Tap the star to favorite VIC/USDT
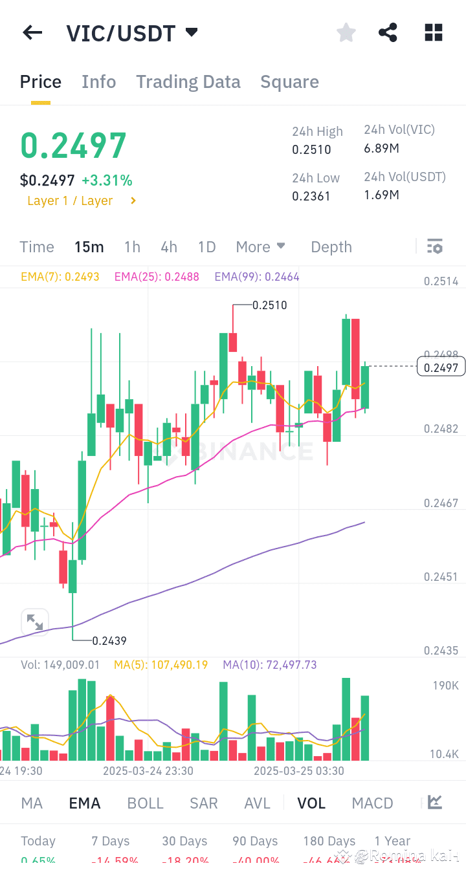The image size is (466, 870). tap(346, 32)
